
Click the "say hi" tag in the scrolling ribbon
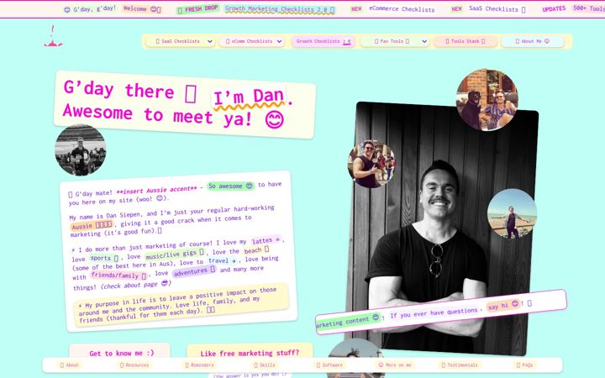(502, 306)
